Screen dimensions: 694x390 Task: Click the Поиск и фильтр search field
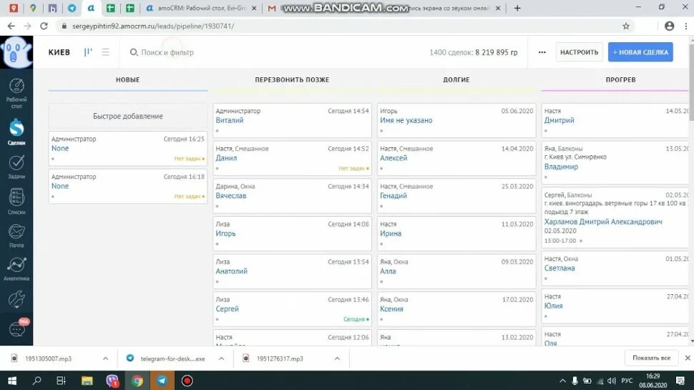[x=167, y=52]
